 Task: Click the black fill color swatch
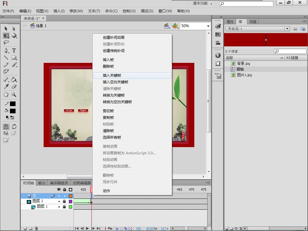pyautogui.click(x=13, y=111)
